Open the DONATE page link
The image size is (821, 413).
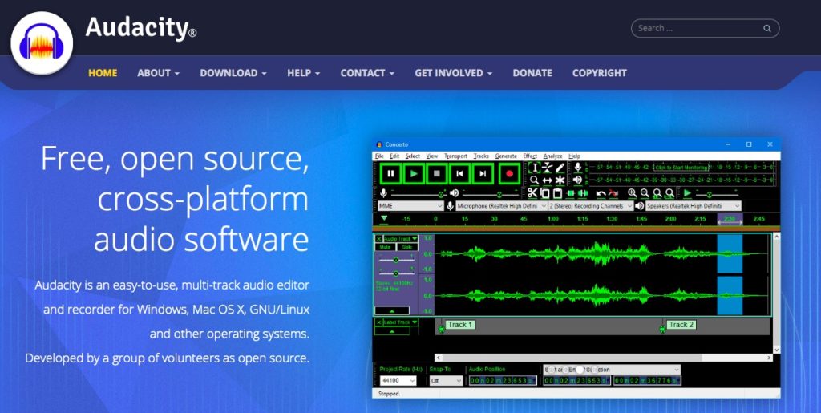point(532,73)
